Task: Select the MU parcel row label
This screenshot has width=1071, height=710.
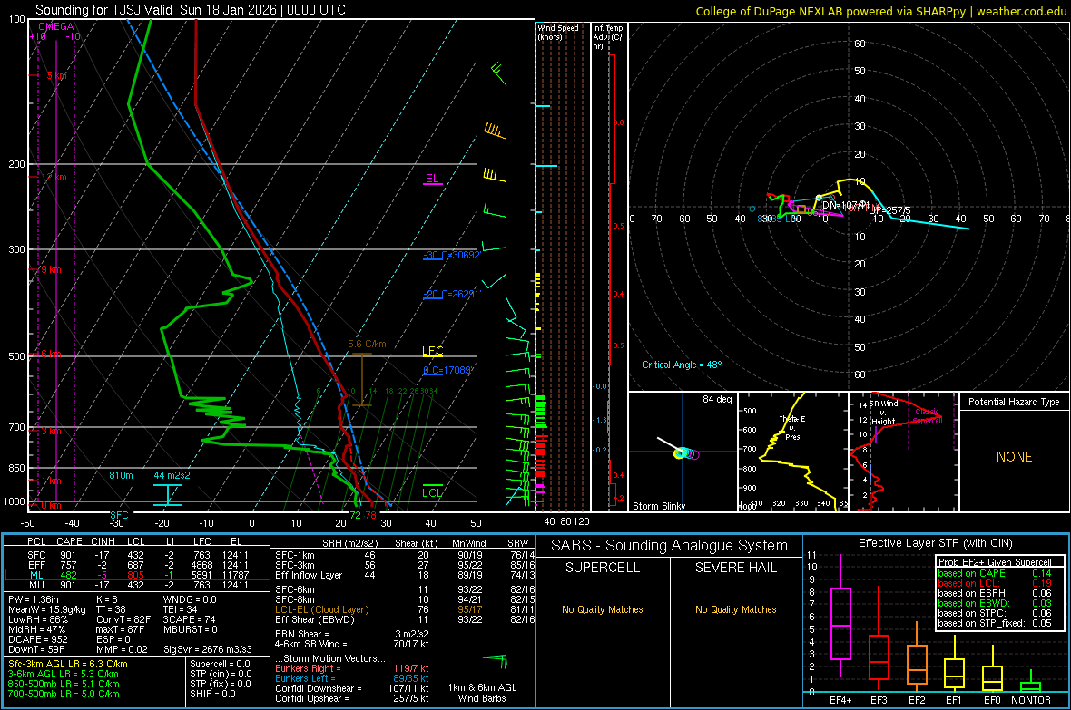Action: (36, 584)
